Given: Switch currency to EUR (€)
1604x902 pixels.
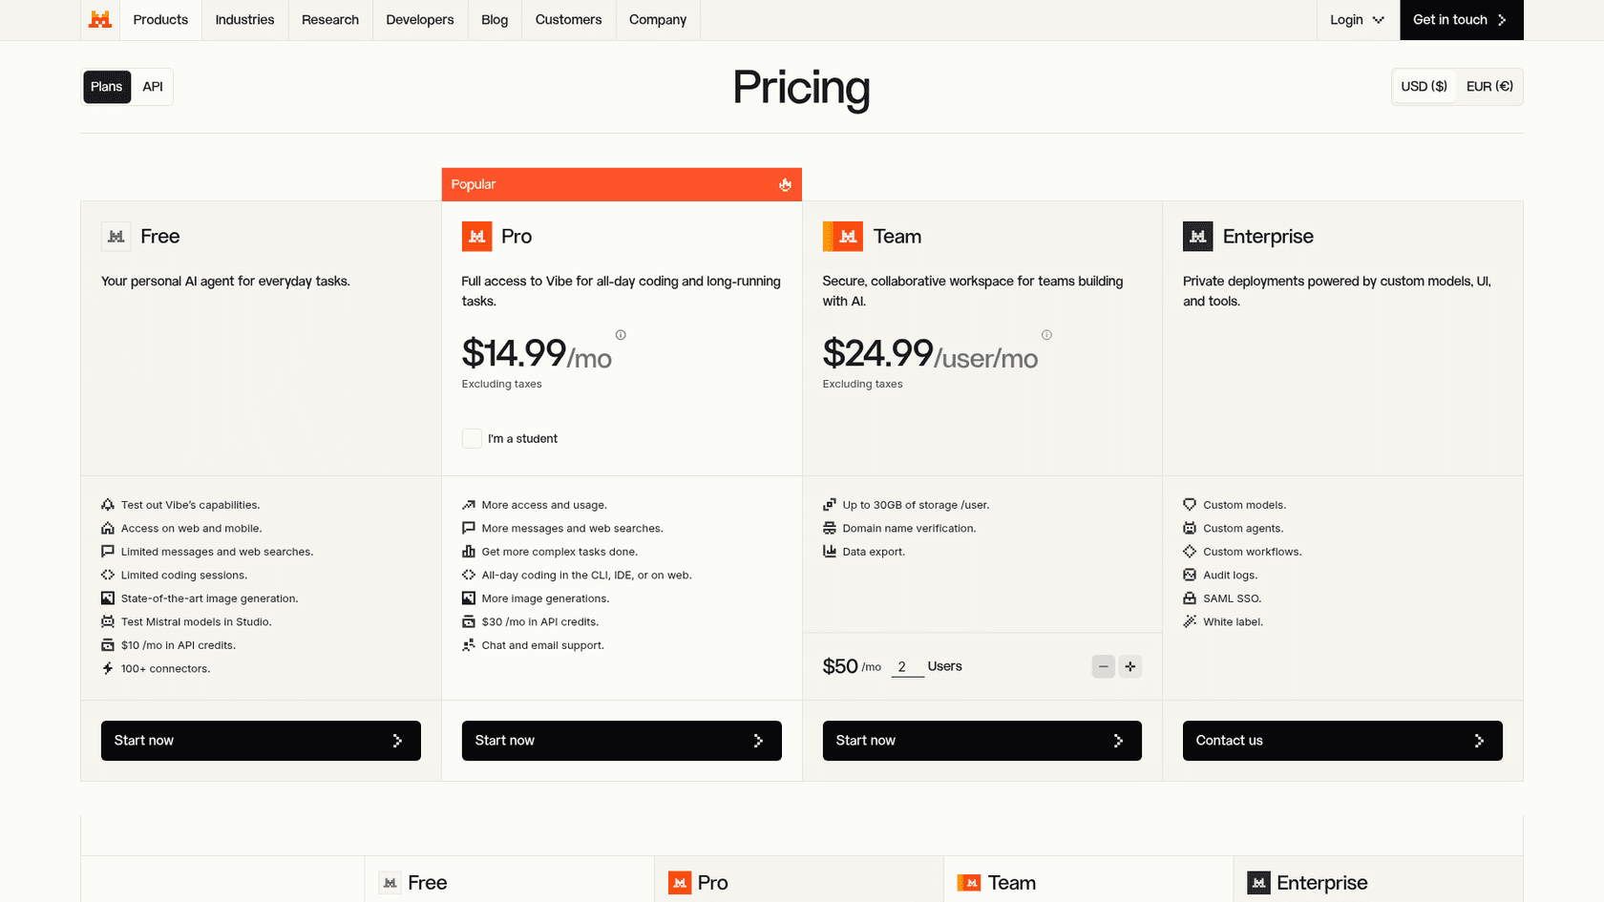Looking at the screenshot, I should pyautogui.click(x=1489, y=87).
